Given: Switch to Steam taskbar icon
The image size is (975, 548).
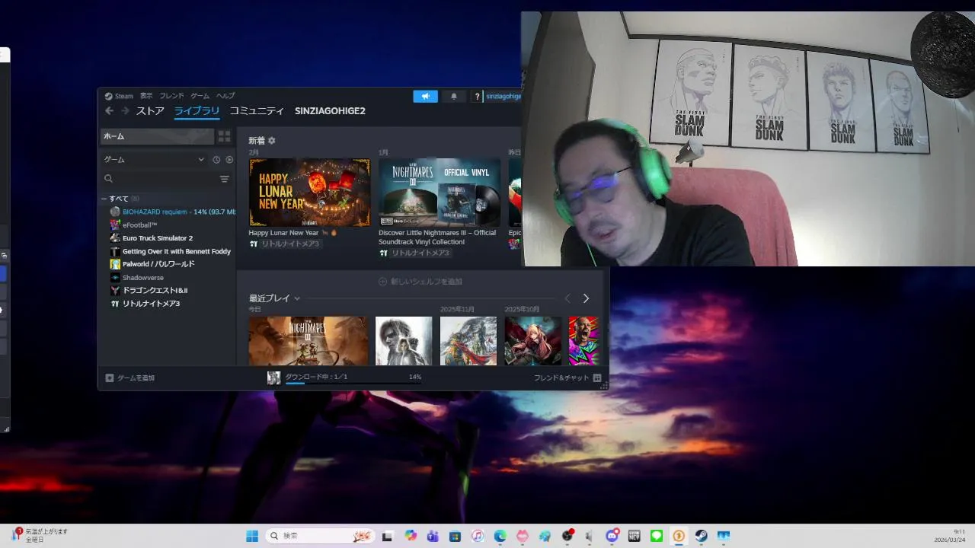Looking at the screenshot, I should point(701,536).
